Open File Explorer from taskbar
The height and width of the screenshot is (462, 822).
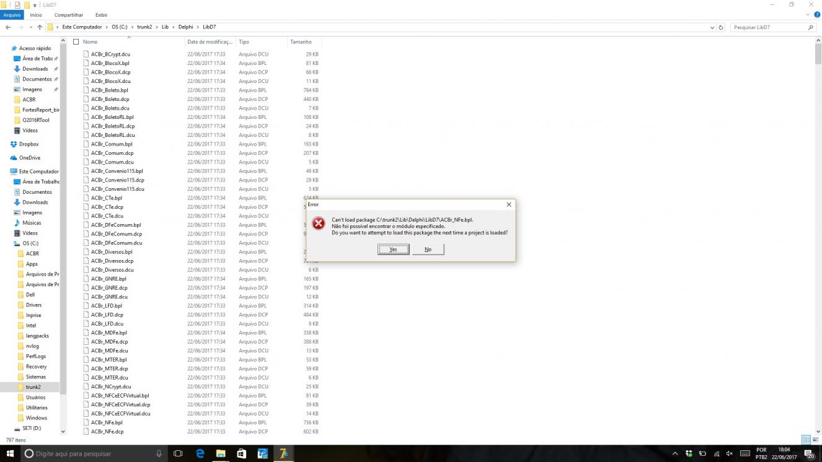click(x=221, y=453)
